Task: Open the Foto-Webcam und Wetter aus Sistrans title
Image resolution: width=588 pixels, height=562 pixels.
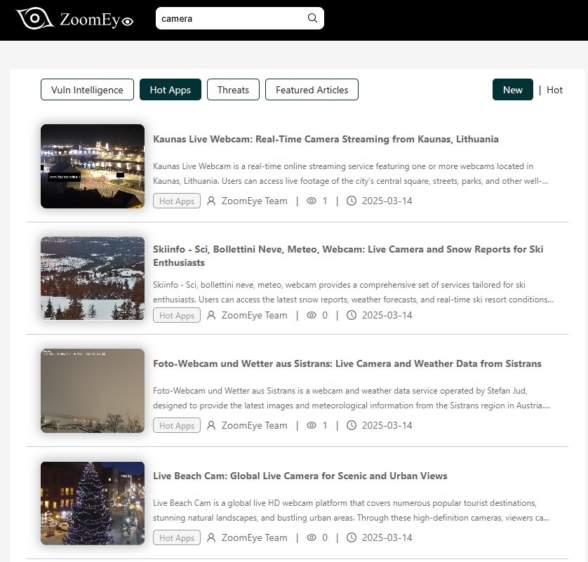Action: [x=347, y=363]
